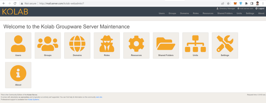This screenshot has height=103, width=266.
Task: Open the Roles spy icon tile
Action: click(x=107, y=46)
